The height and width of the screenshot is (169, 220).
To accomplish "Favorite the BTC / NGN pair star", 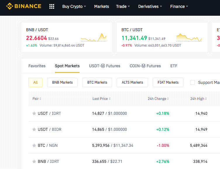I will coord(34,145).
